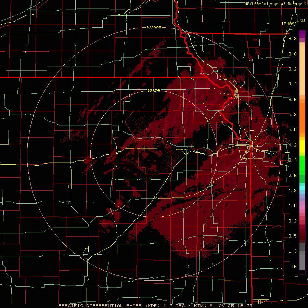Select the 2.6 scale label
The image size is (308, 308).
(293, 176)
